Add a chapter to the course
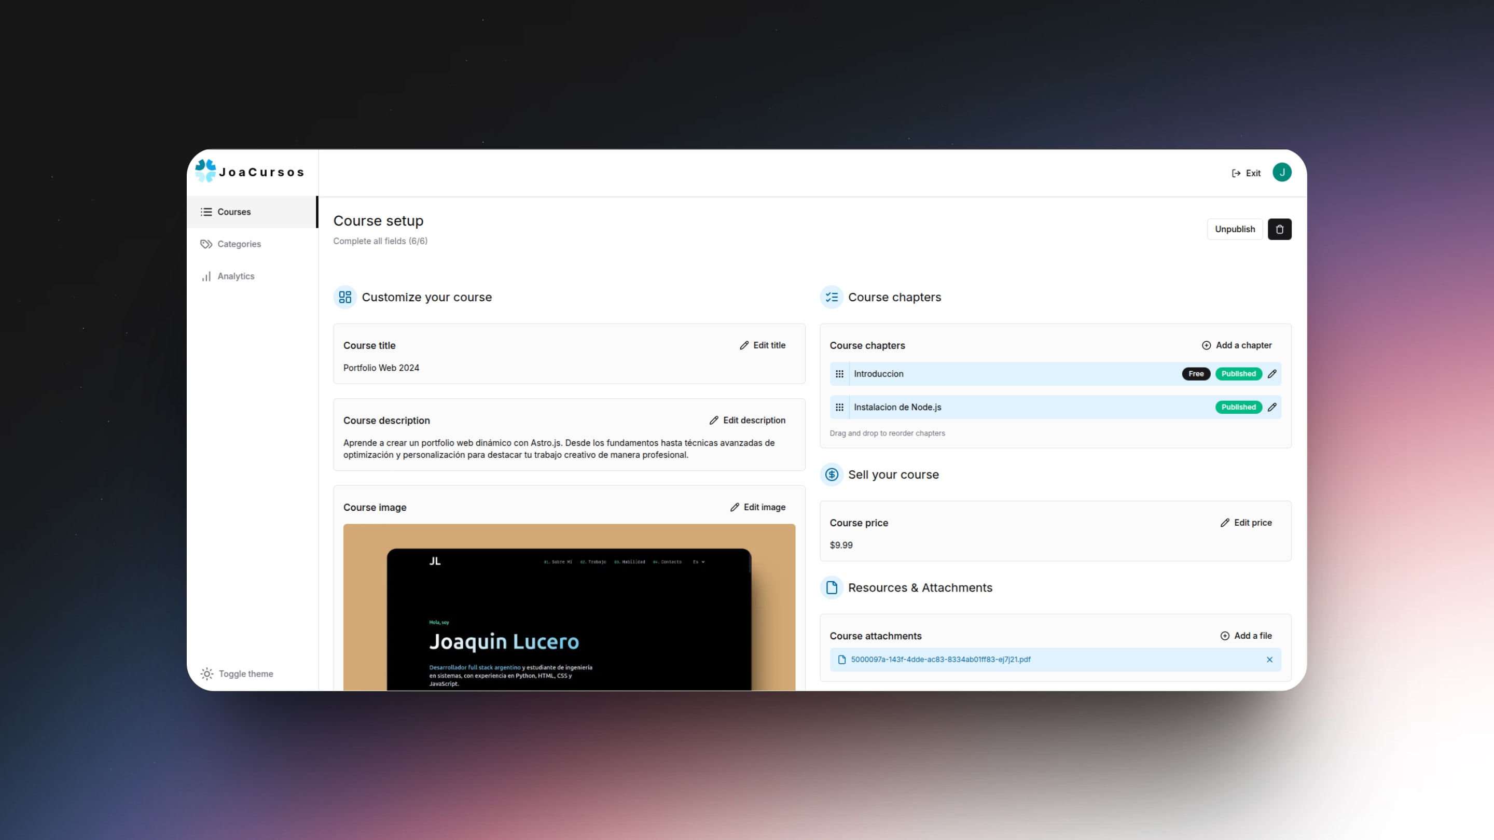This screenshot has width=1494, height=840. point(1237,345)
